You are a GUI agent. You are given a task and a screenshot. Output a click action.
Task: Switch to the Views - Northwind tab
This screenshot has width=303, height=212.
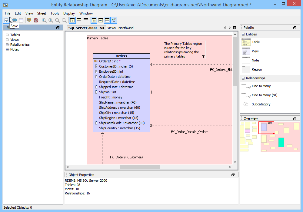(x=120, y=28)
